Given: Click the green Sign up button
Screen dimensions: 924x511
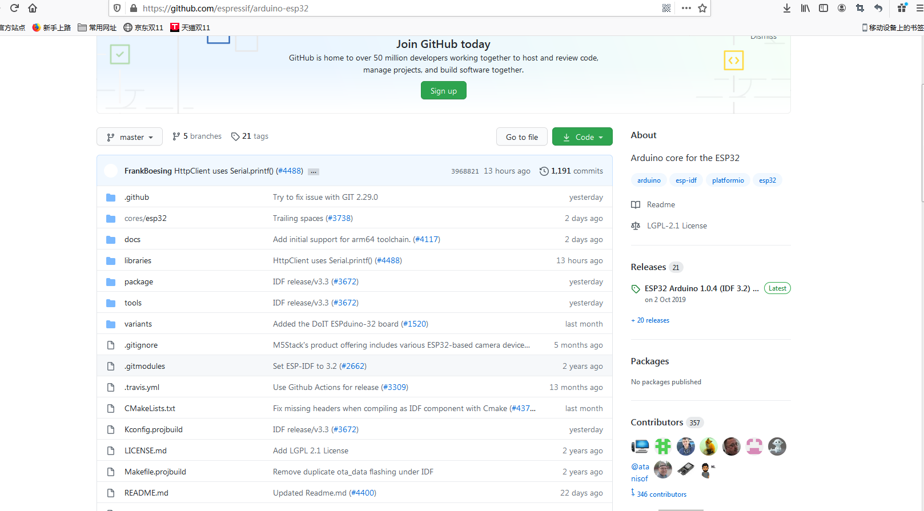Looking at the screenshot, I should (444, 91).
